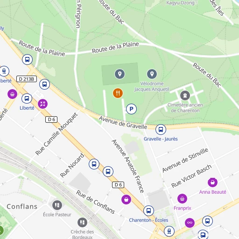Open the location pin on the sports field

click(x=119, y=74)
